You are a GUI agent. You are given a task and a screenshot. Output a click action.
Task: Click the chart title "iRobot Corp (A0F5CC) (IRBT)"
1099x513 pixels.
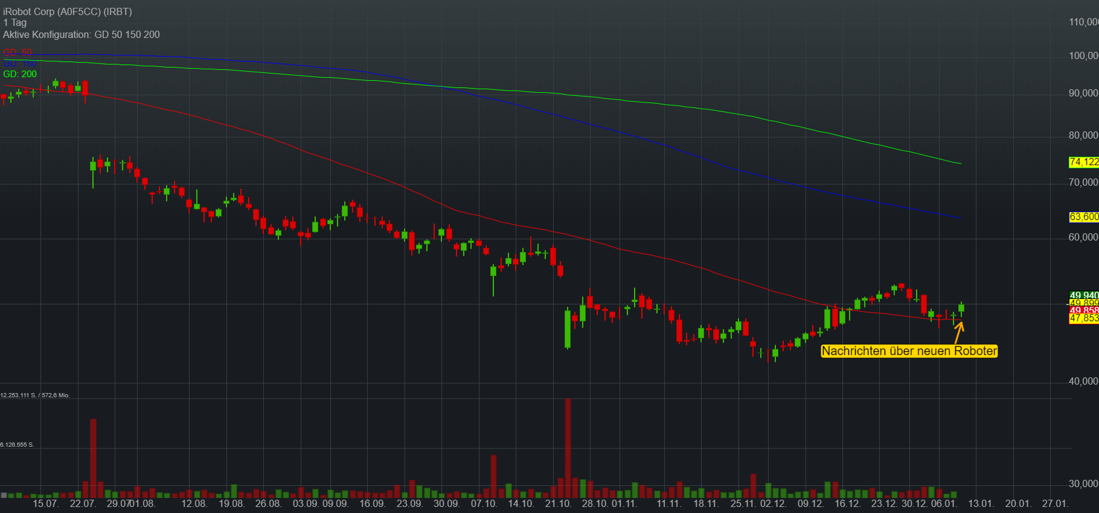tap(68, 11)
